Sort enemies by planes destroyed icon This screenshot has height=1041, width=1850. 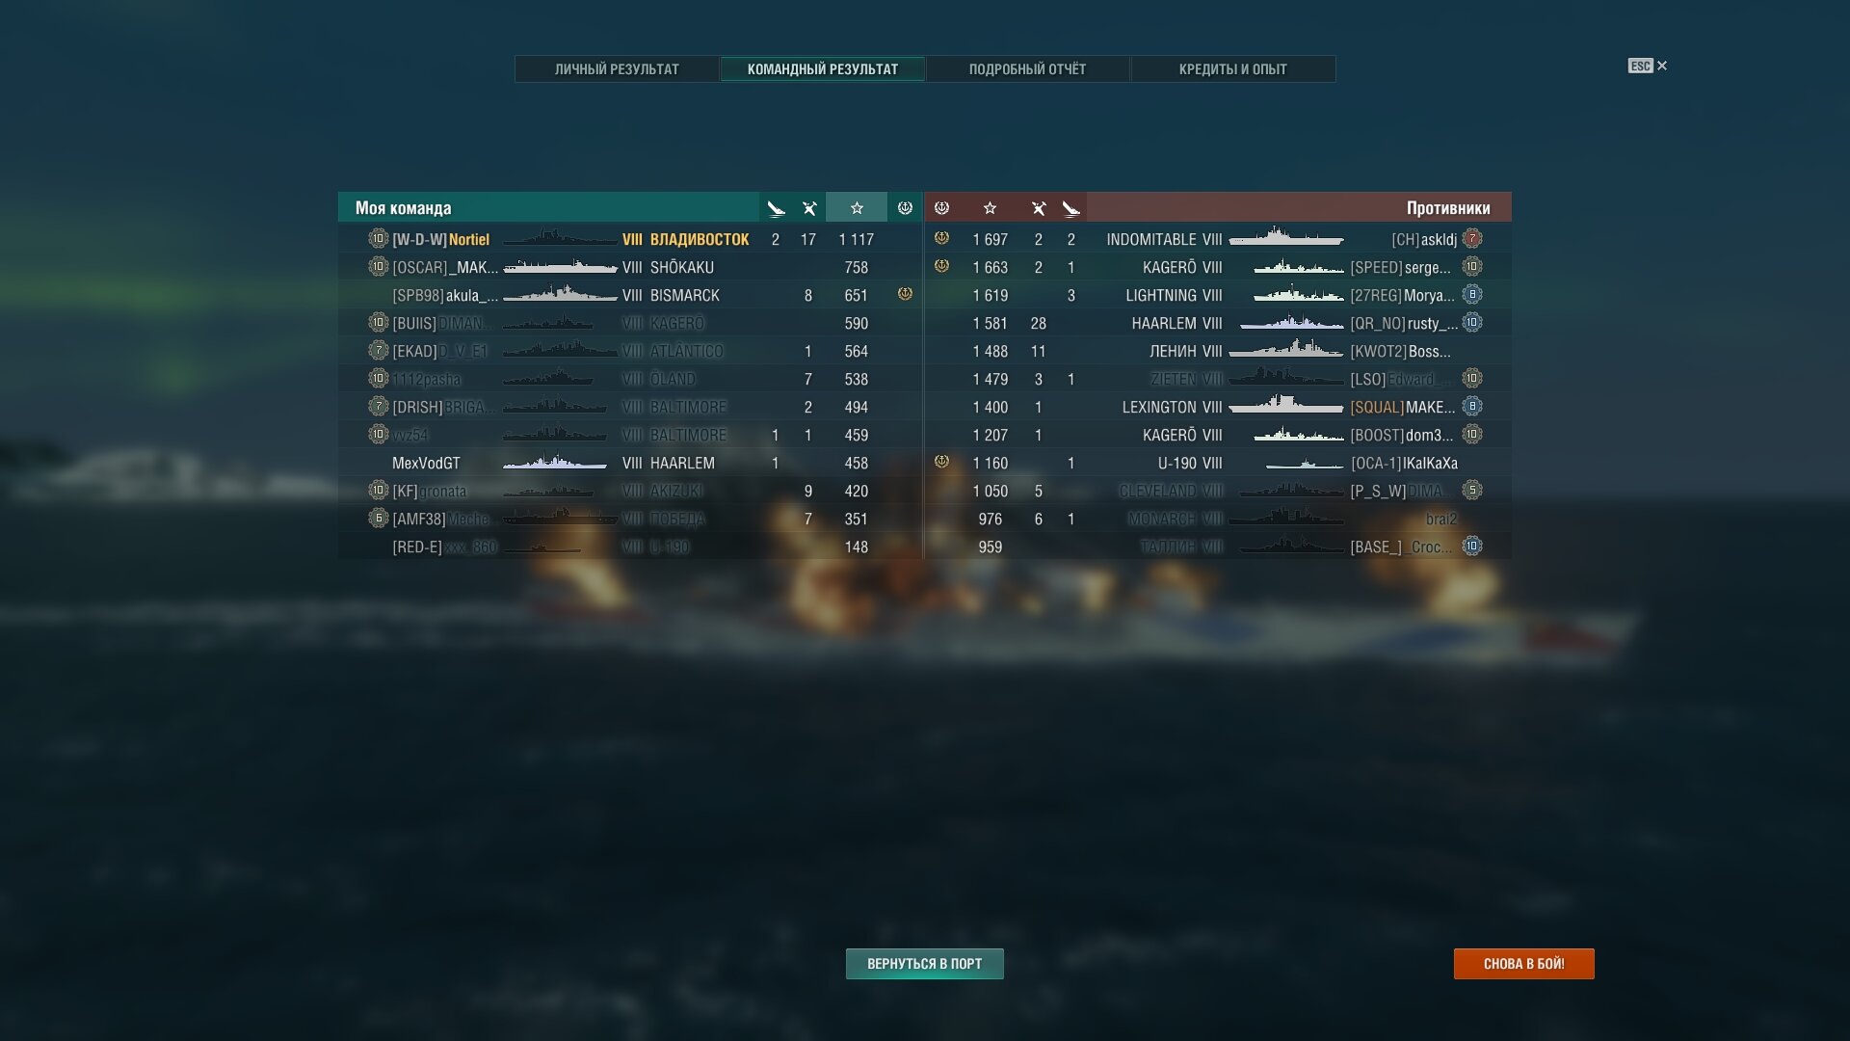[1071, 208]
